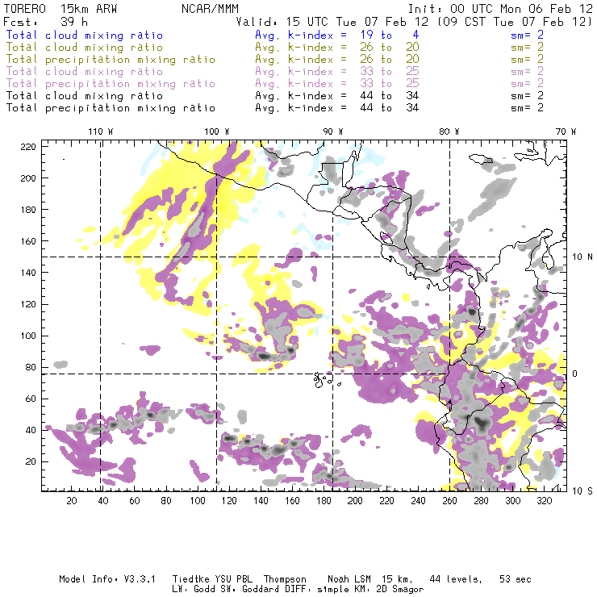Image resolution: width=597 pixels, height=597 pixels.
Task: Select "KM: 2D Smagor" footer text
Action: pos(389,590)
